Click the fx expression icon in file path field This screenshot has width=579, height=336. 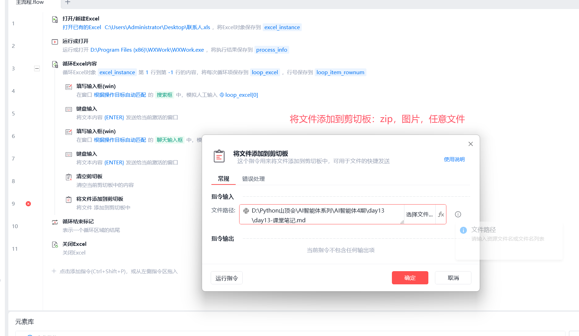[441, 215]
